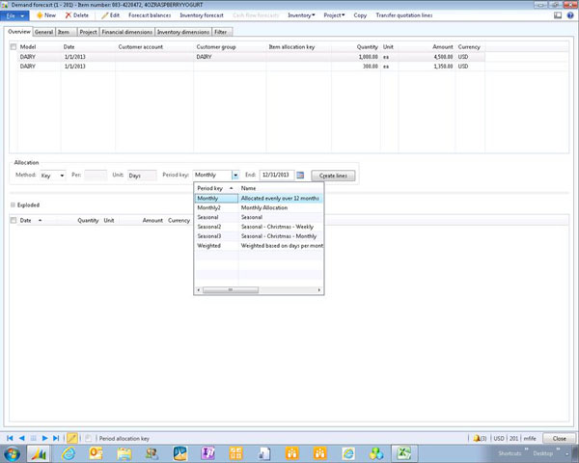Click the Edit pencil button

pyautogui.click(x=110, y=15)
